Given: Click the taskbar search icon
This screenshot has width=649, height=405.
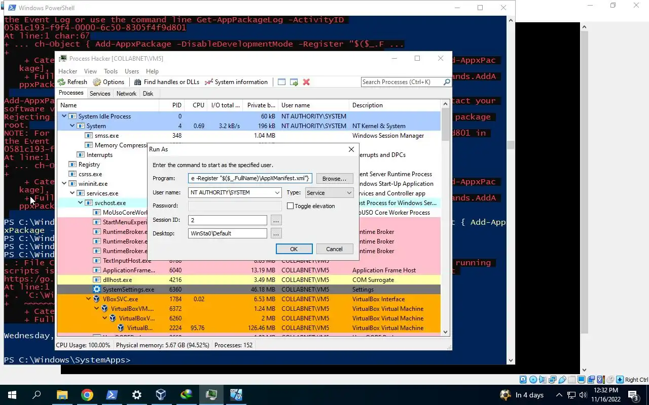Looking at the screenshot, I should pos(37,395).
